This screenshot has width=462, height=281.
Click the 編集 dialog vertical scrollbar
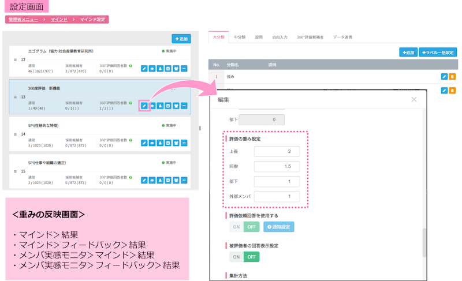(424, 242)
